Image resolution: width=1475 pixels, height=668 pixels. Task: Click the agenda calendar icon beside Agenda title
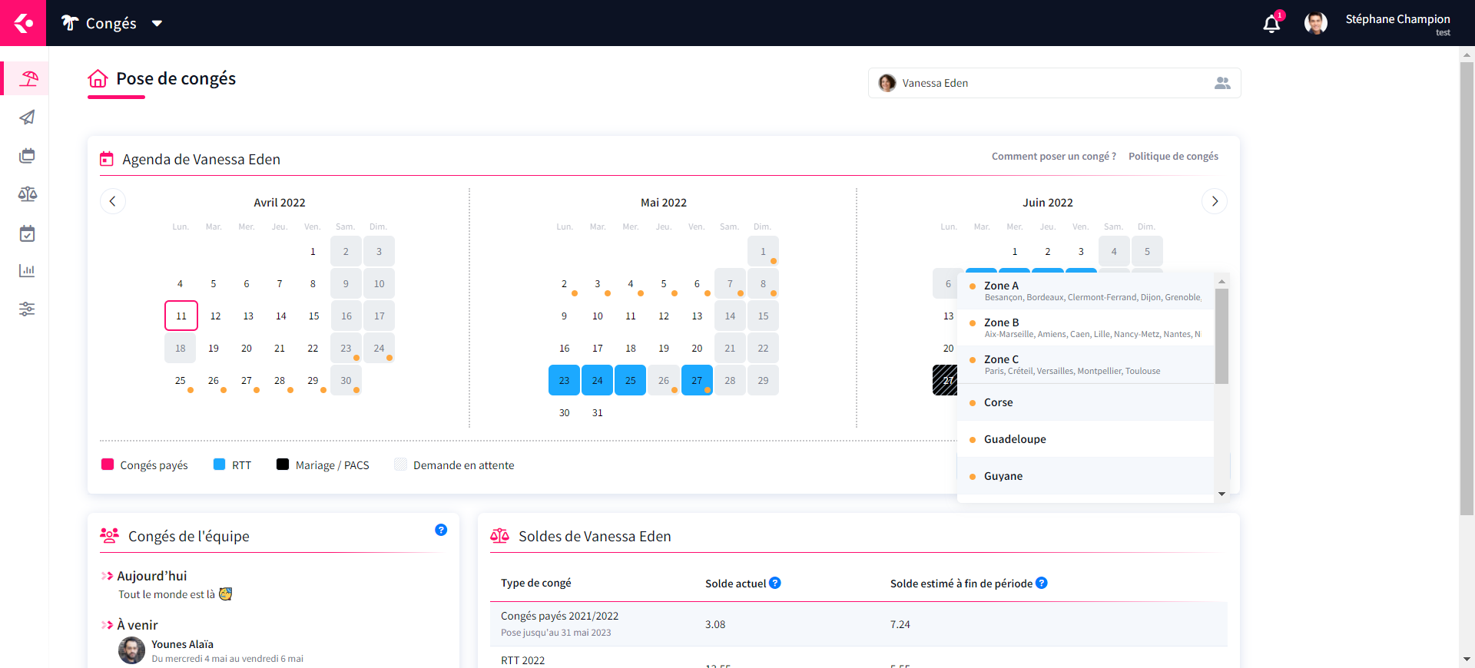(x=107, y=159)
